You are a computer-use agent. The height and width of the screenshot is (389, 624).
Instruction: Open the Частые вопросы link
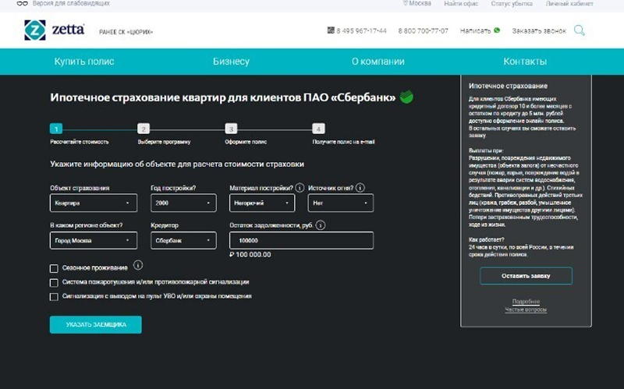[x=526, y=309]
